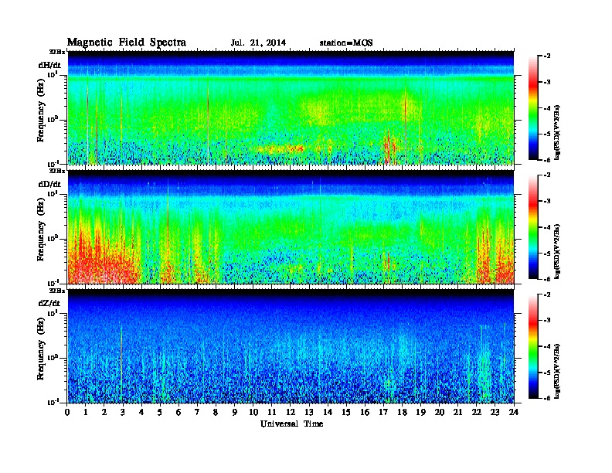
Task: Click the '7' hour tick on time axis
Action: (x=197, y=413)
